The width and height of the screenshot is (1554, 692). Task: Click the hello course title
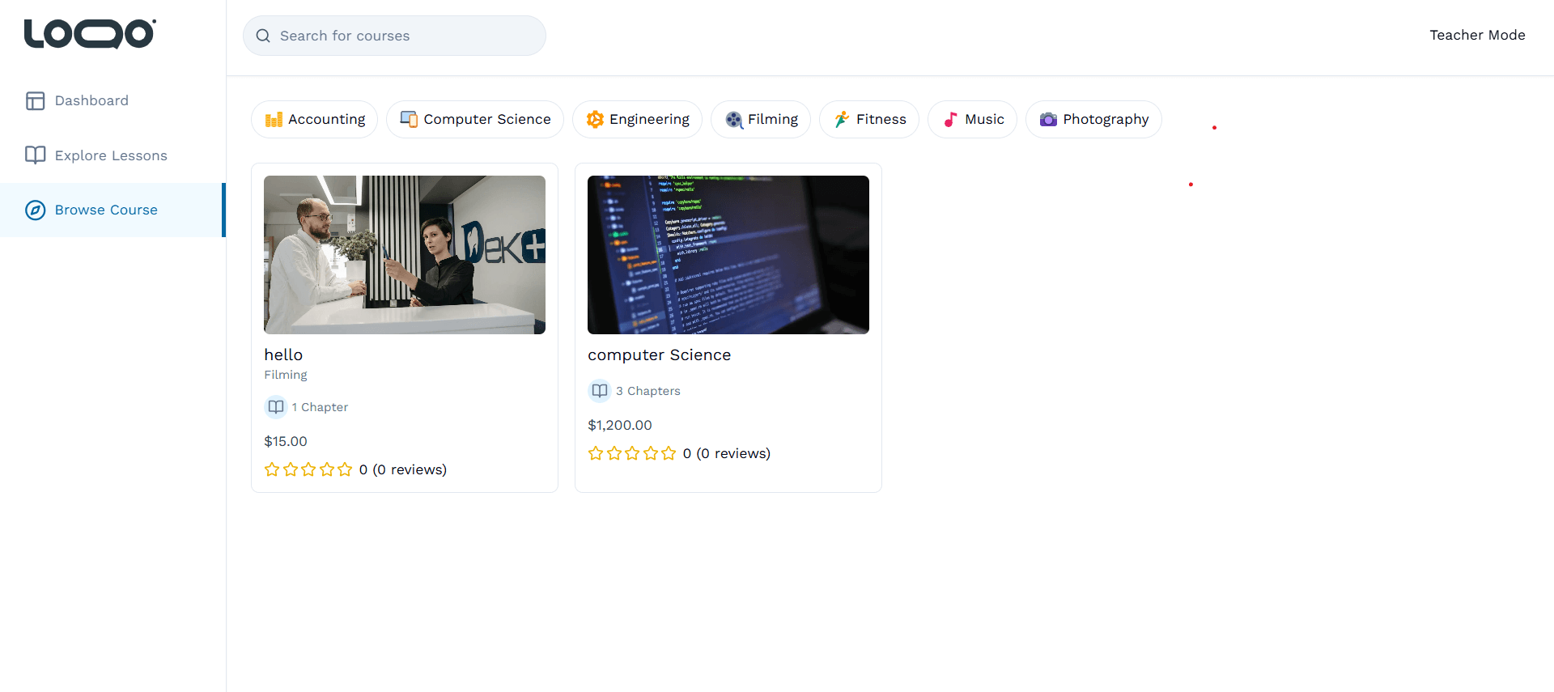[x=283, y=355]
